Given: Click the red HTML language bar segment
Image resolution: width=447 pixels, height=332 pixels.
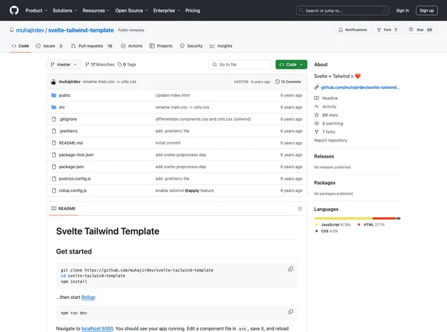Looking at the screenshot, I should 384,219.
